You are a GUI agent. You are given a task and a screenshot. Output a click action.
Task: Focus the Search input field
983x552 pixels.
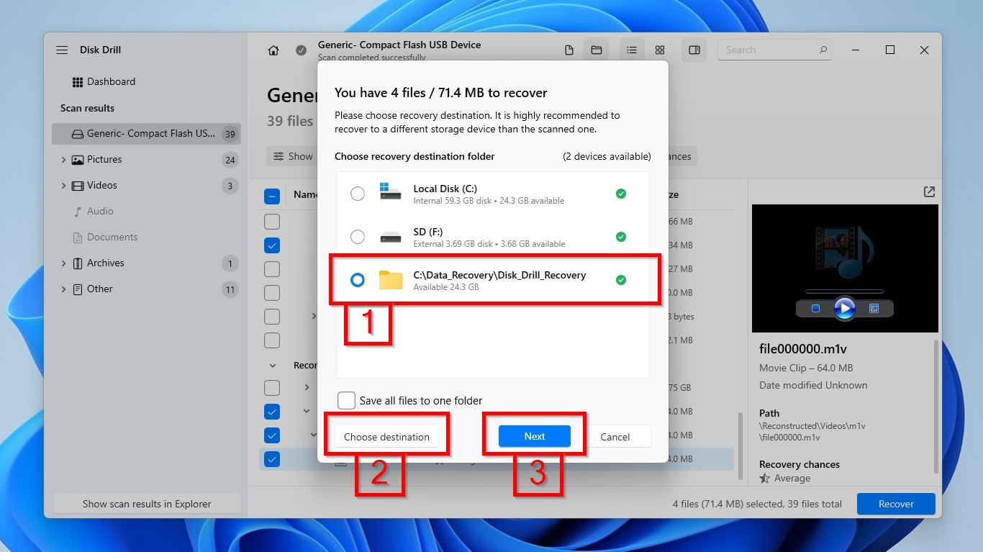[x=775, y=50]
